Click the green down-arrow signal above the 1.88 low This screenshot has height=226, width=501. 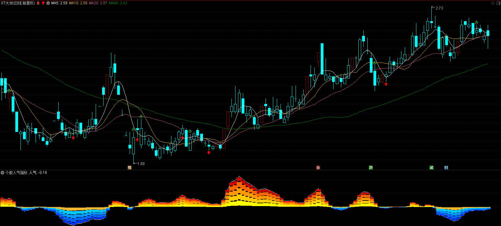[x=133, y=130]
